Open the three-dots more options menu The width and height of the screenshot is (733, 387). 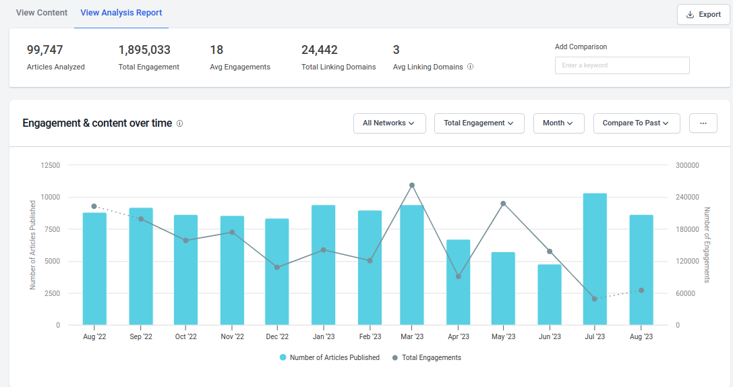[x=703, y=123]
